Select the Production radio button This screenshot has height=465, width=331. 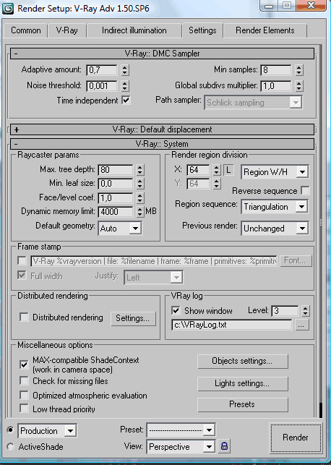(x=10, y=430)
